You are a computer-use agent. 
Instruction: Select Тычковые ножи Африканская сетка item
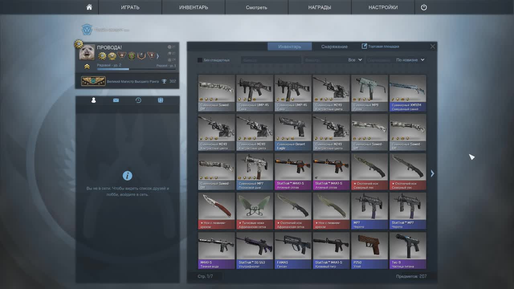point(255,211)
